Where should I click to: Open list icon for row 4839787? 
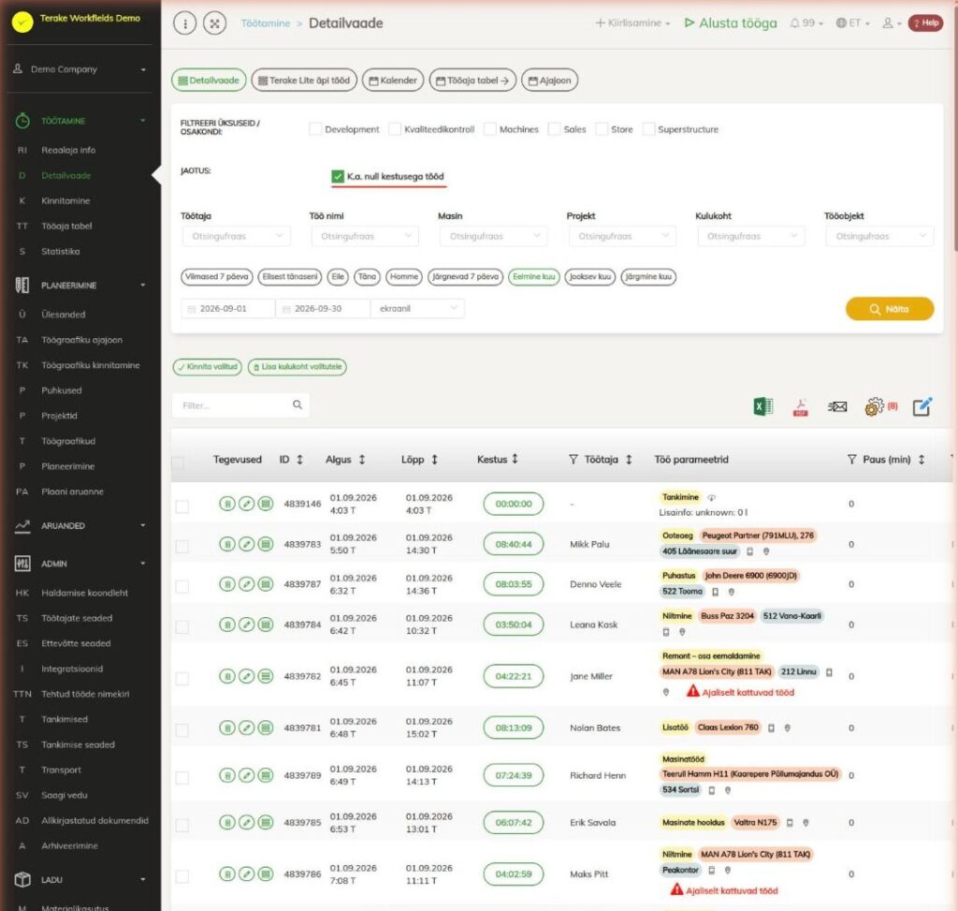[266, 584]
